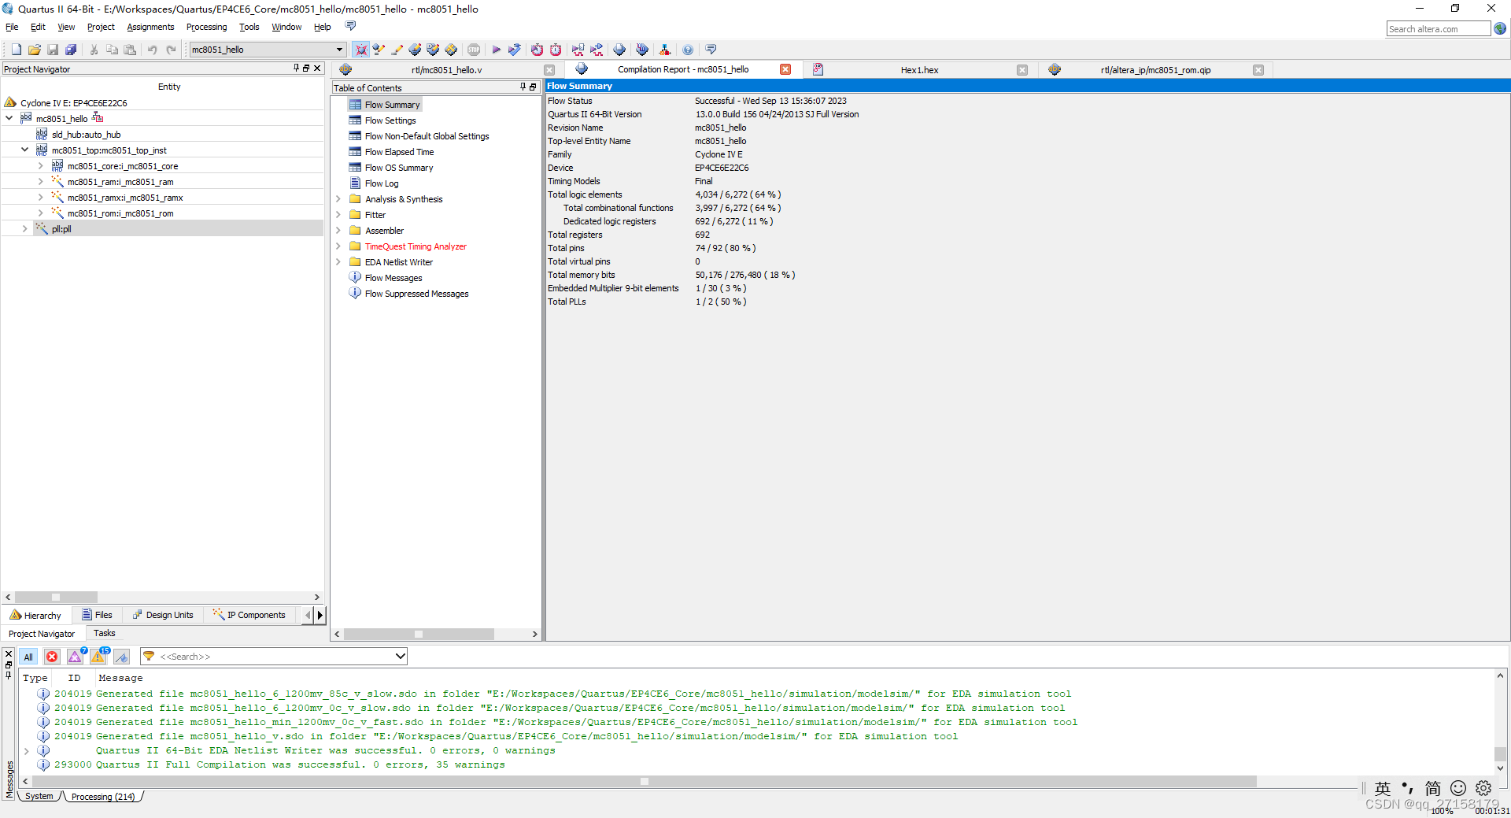Viewport: 1511px width, 818px height.
Task: Close the mc8051_rom.qip tab
Action: pyautogui.click(x=1258, y=70)
